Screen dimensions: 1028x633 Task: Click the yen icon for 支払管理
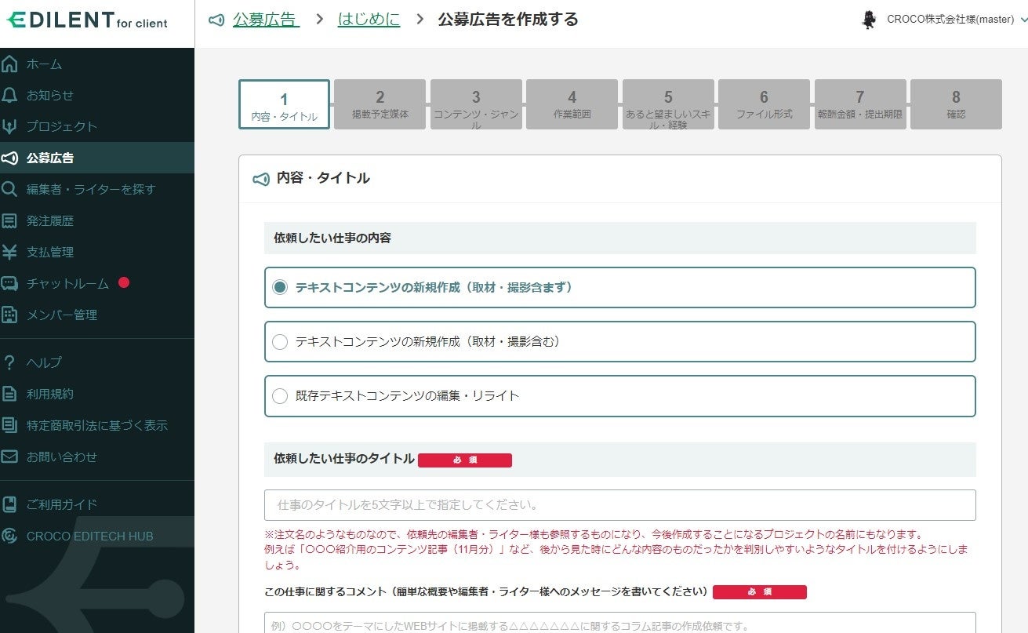[x=9, y=252]
